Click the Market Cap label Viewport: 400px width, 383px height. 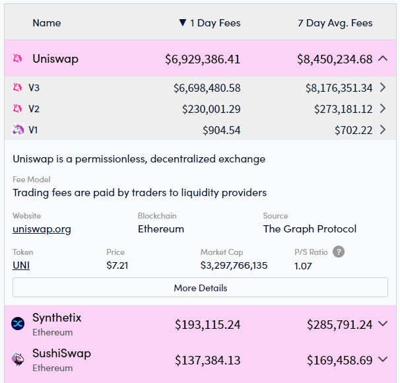tap(222, 252)
